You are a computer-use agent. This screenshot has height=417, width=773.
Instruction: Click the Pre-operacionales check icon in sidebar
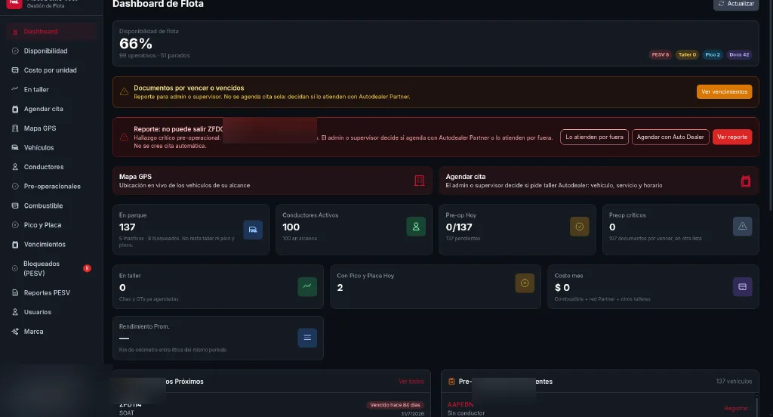pos(15,186)
